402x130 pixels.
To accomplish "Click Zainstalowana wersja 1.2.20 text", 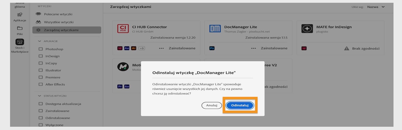I will (173, 38).
